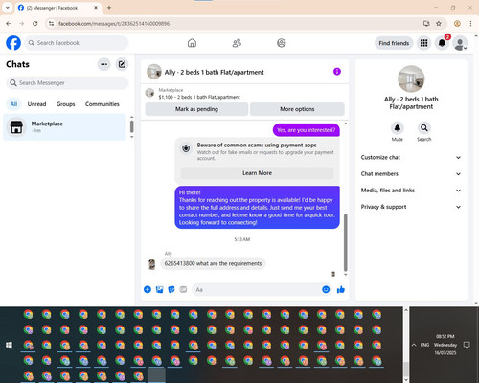Open Chrome three-dot menu
Screen dimensions: 479x383
(470, 24)
